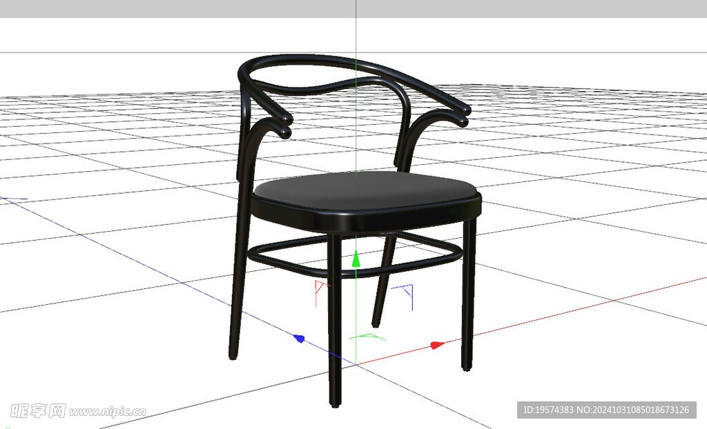
Task: Click the gizmo origin point on the floor
Action: 356,364
